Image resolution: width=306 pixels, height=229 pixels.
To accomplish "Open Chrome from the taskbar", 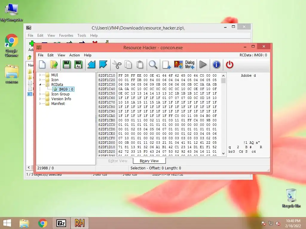I will click(42, 223).
